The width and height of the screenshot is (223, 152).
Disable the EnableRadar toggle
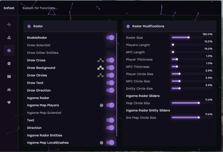(x=110, y=38)
